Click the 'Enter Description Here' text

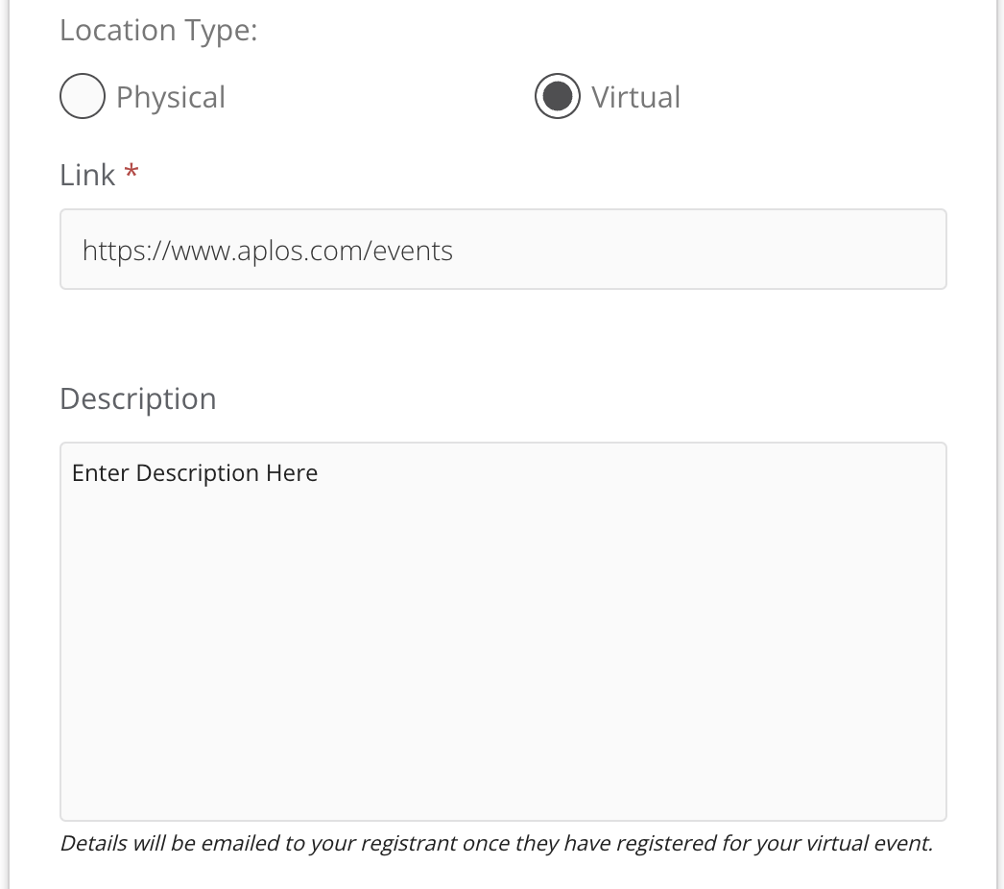[x=195, y=473]
